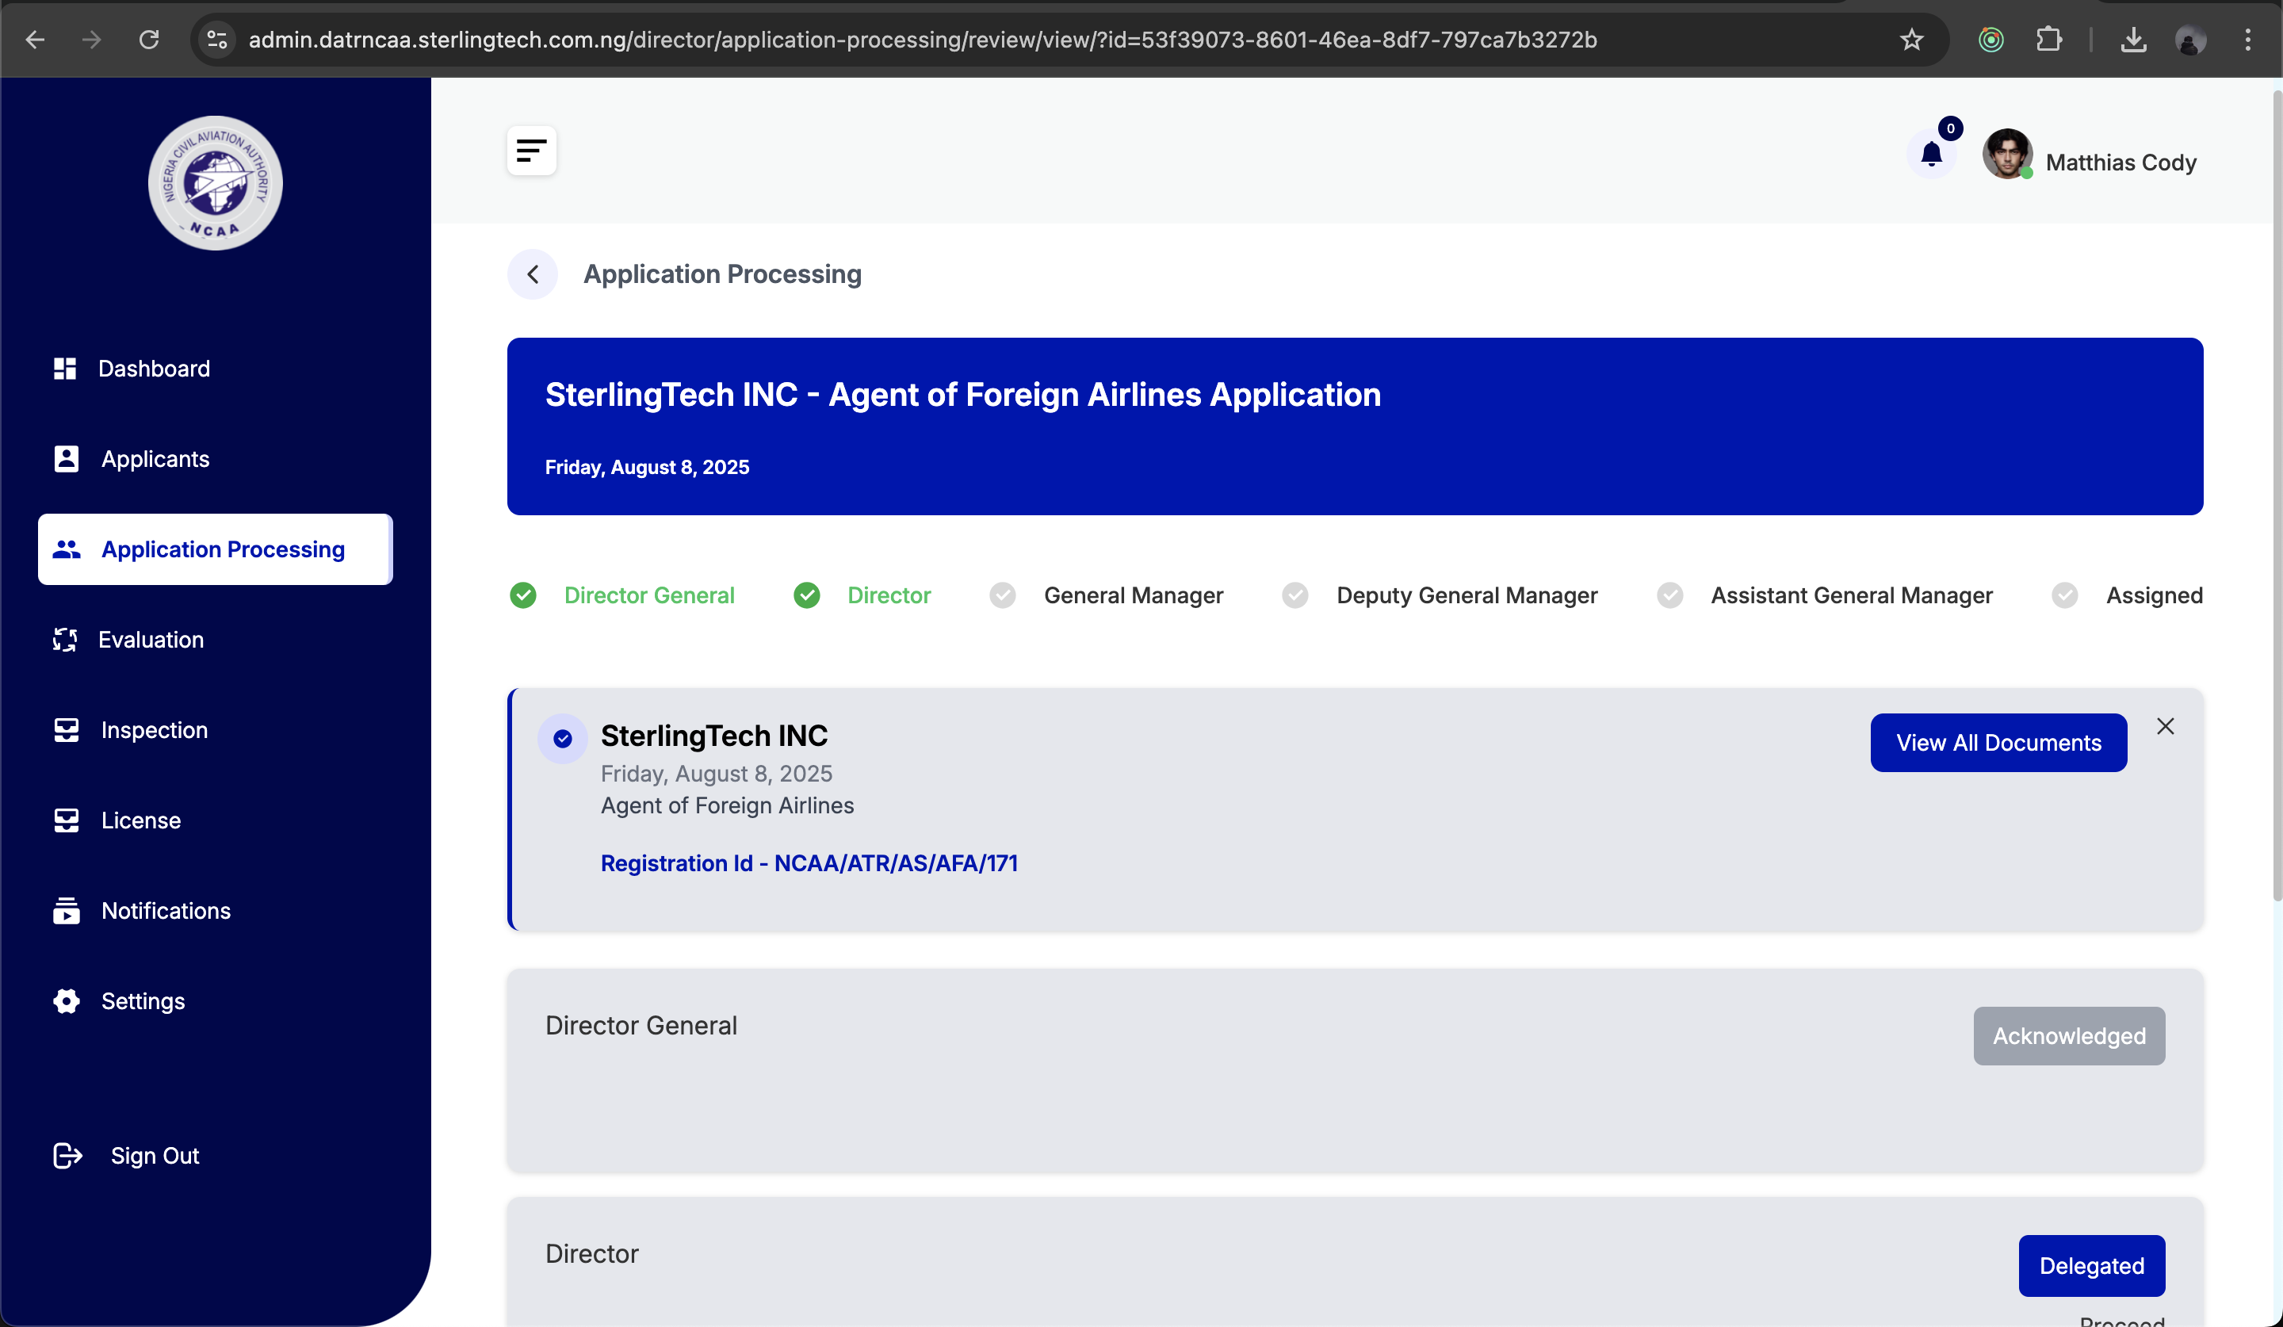The height and width of the screenshot is (1327, 2283).
Task: Click View All Documents button
Action: tap(1998, 743)
